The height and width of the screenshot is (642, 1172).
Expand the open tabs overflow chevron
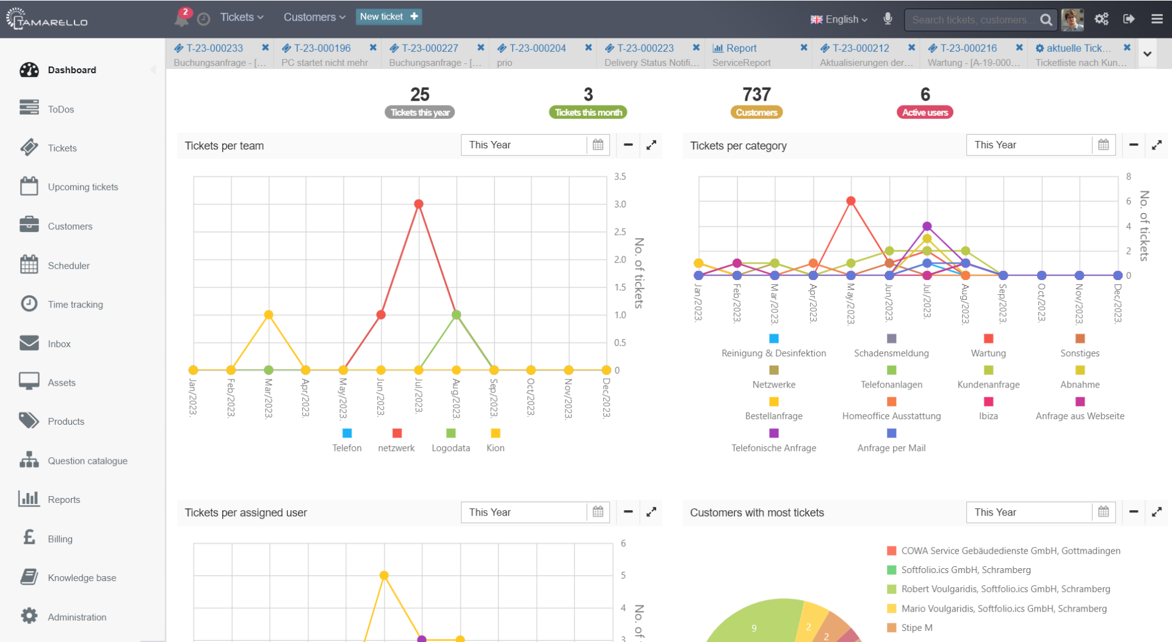pos(1148,54)
